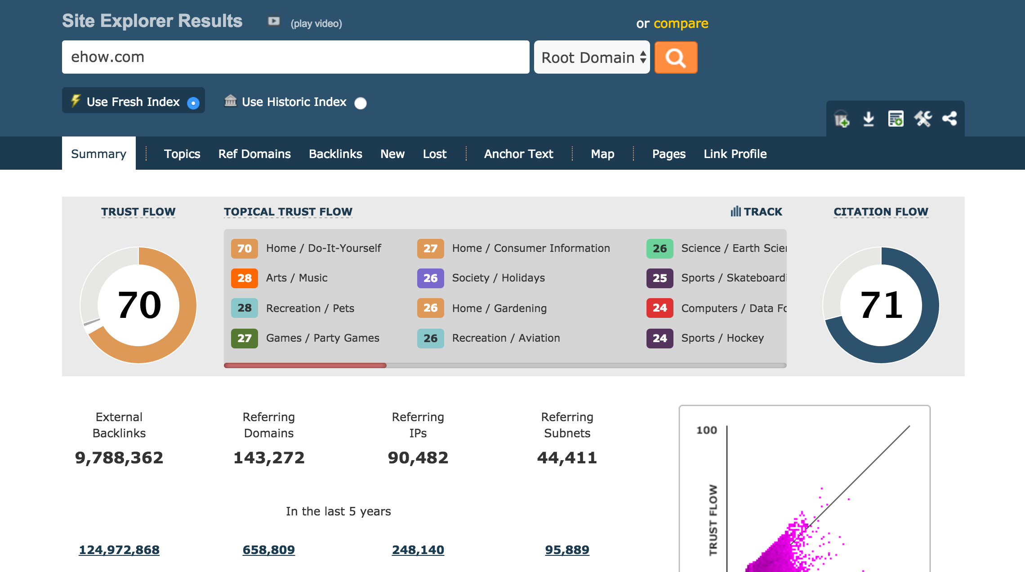Click the Add to Bucket icon
The image size is (1025, 572).
pos(842,119)
